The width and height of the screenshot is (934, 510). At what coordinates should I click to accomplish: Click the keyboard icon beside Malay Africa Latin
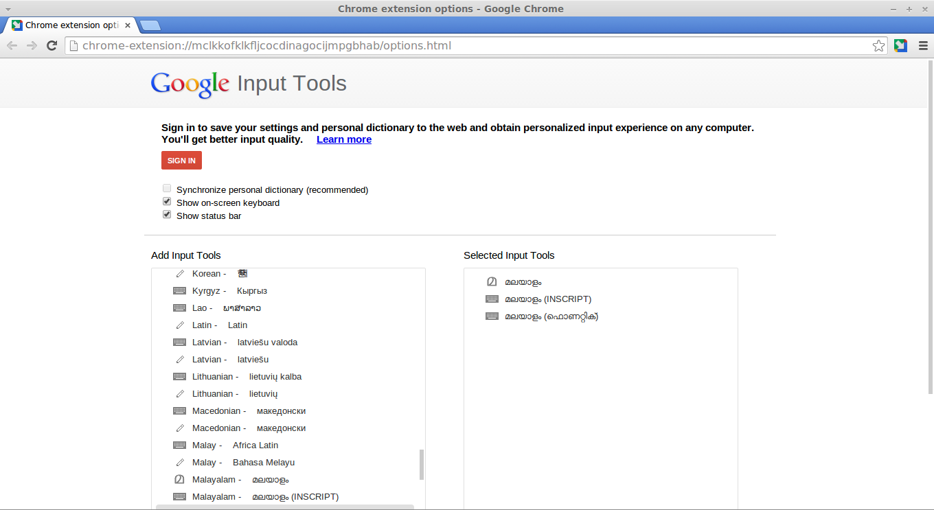pos(179,445)
